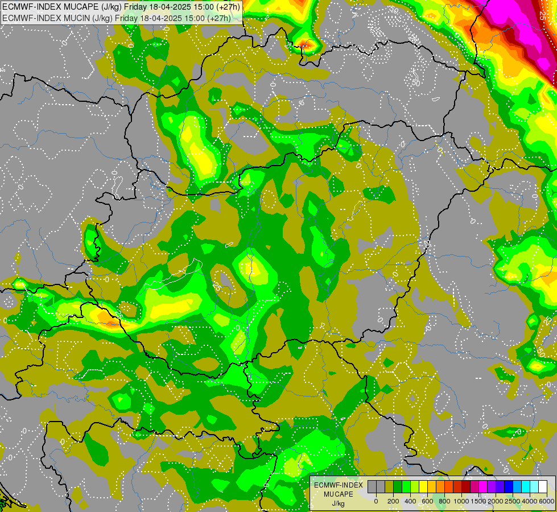Click the legend value 1500

[478, 501]
